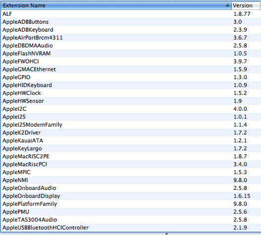The width and height of the screenshot is (261, 235).
Task: Sort by the Extension Name column header
Action: [x=116, y=5]
